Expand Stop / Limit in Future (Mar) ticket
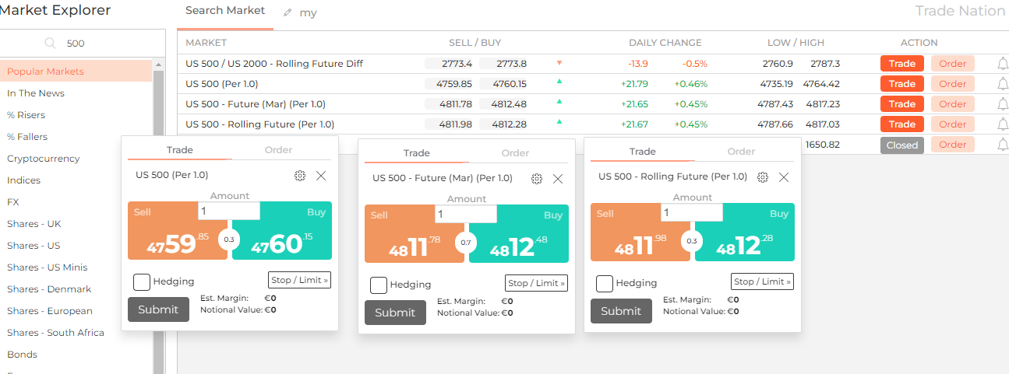Viewport: 1009px width, 374px height. click(x=536, y=283)
